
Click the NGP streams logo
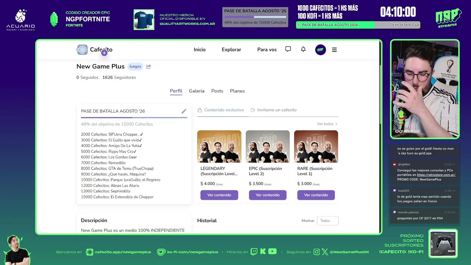coord(448,18)
